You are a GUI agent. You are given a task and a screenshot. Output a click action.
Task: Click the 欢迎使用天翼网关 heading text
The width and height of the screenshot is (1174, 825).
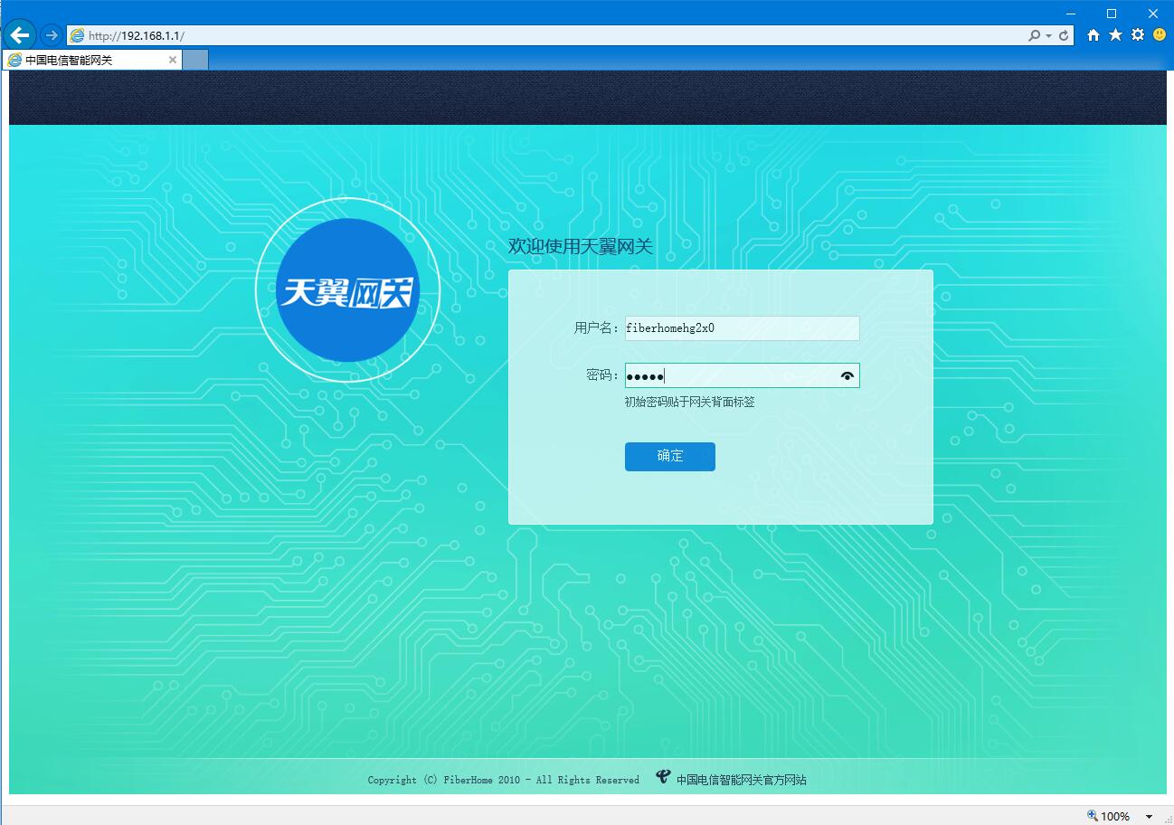[581, 246]
